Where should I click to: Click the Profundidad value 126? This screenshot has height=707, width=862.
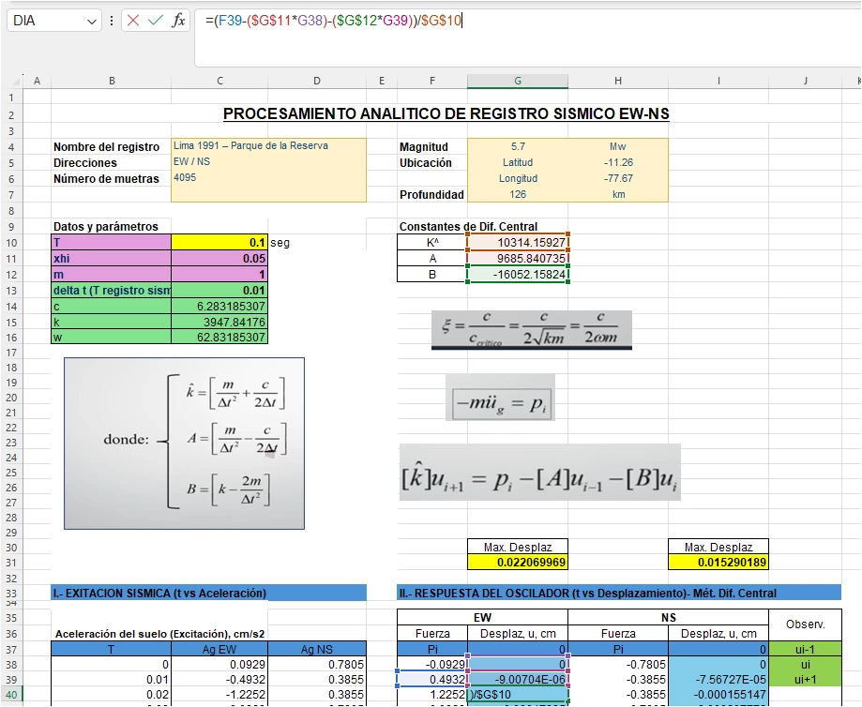pos(518,195)
